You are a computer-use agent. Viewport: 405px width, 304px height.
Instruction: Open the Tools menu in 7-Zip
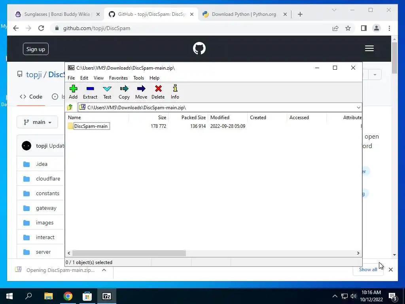pyautogui.click(x=138, y=78)
